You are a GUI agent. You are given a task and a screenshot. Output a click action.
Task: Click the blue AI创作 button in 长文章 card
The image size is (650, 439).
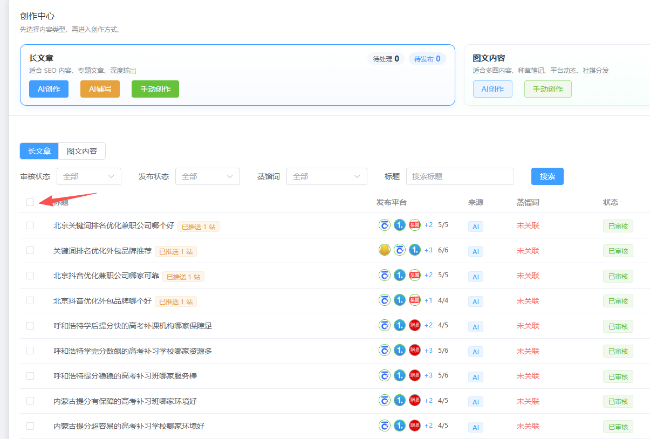[49, 89]
